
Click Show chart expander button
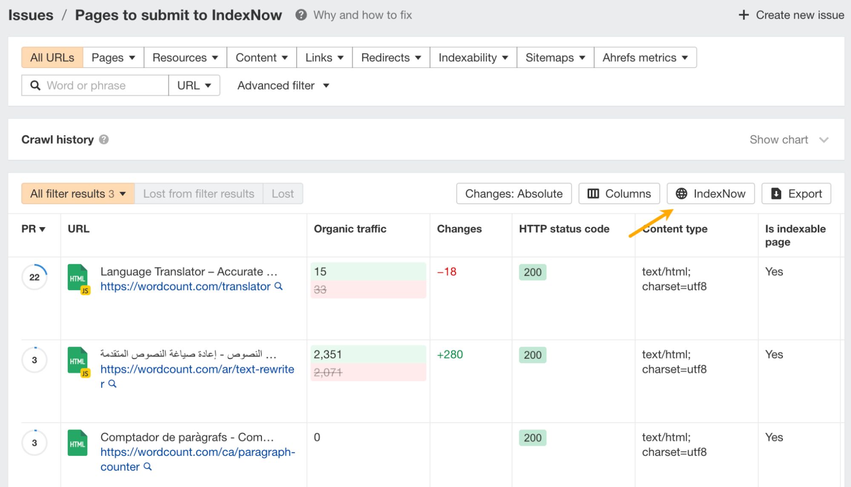790,140
